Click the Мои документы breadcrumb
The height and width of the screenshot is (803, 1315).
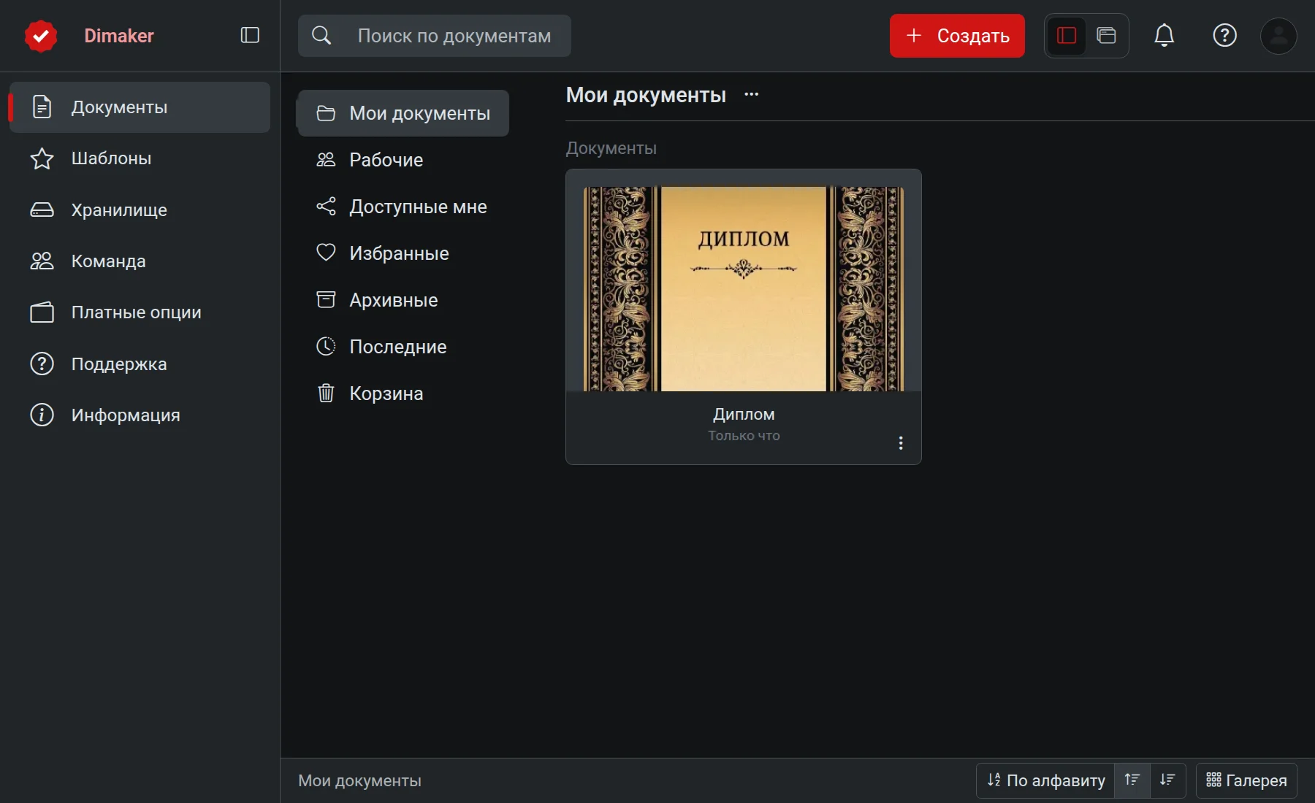[359, 780]
